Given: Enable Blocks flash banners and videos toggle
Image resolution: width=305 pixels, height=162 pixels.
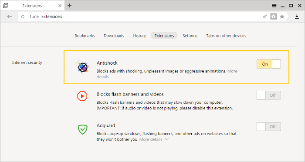Looking at the screenshot, I should click(x=269, y=96).
